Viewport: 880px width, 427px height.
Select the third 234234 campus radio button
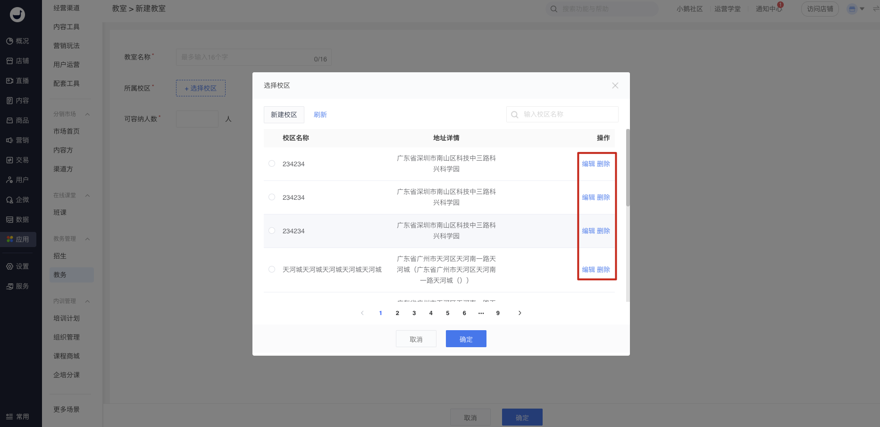[x=272, y=231]
